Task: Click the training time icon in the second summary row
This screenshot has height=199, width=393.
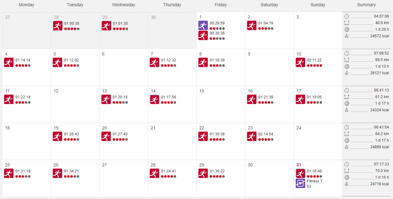Action: (x=347, y=66)
